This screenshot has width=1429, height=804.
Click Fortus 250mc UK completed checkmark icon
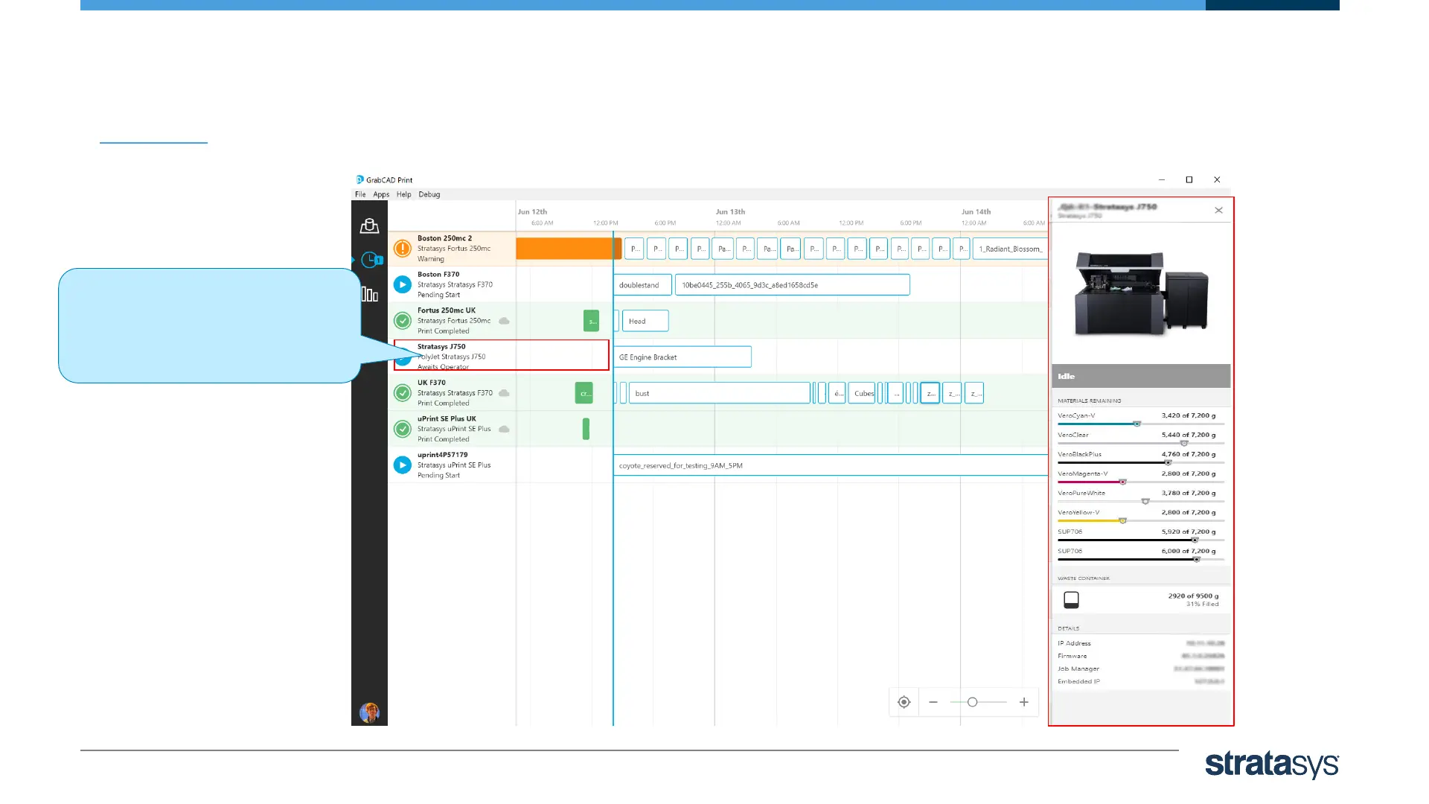tap(403, 321)
